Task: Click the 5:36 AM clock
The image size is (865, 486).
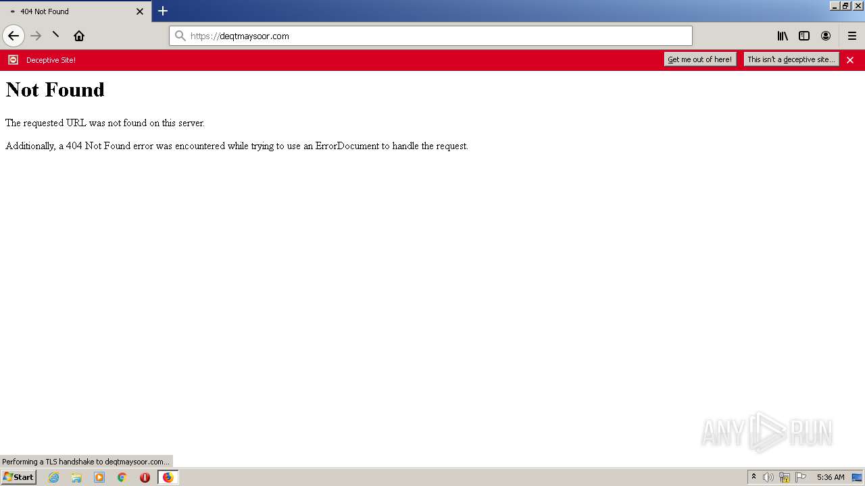Action: click(x=831, y=477)
